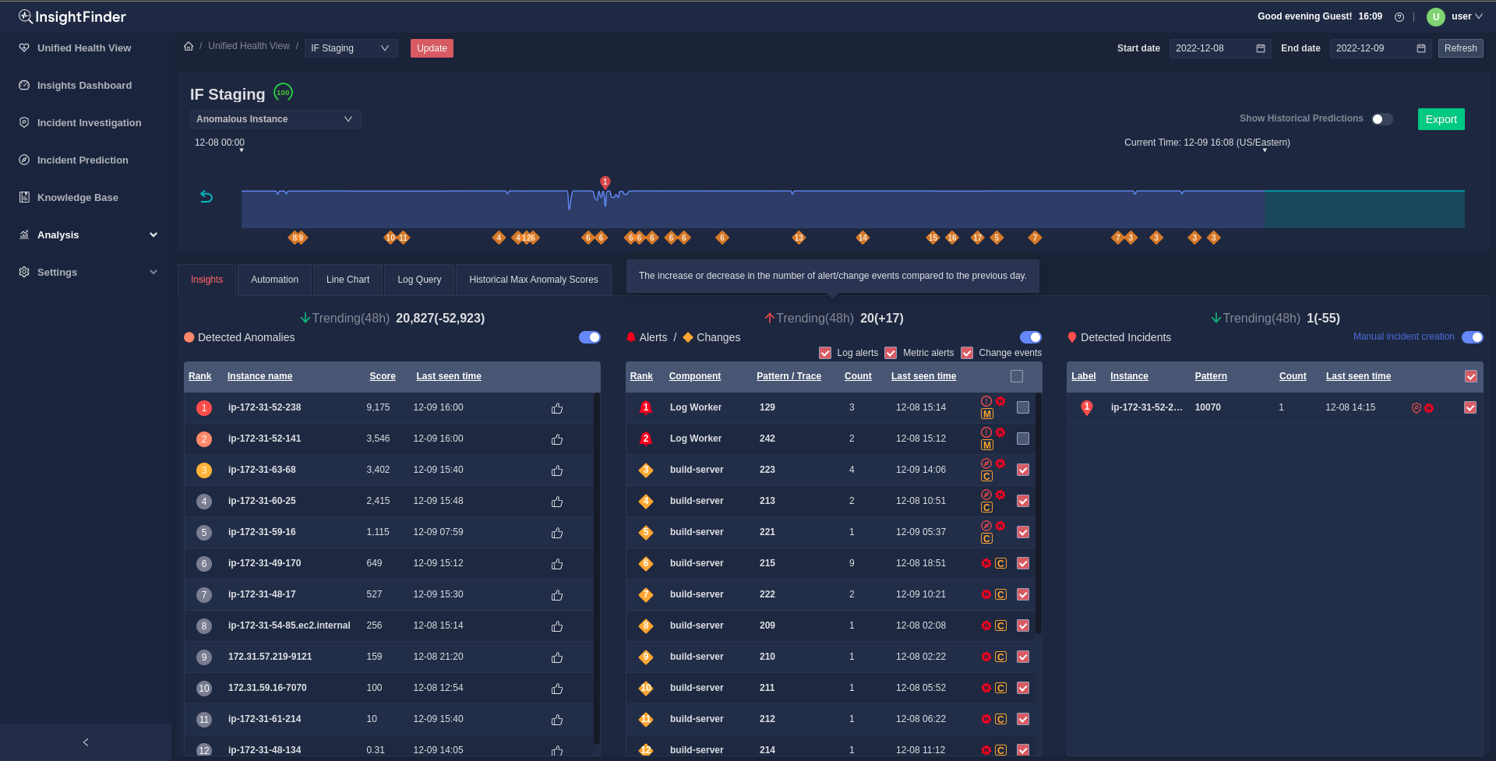
Task: Toggle Show Historical Predictions switch
Action: tap(1382, 119)
